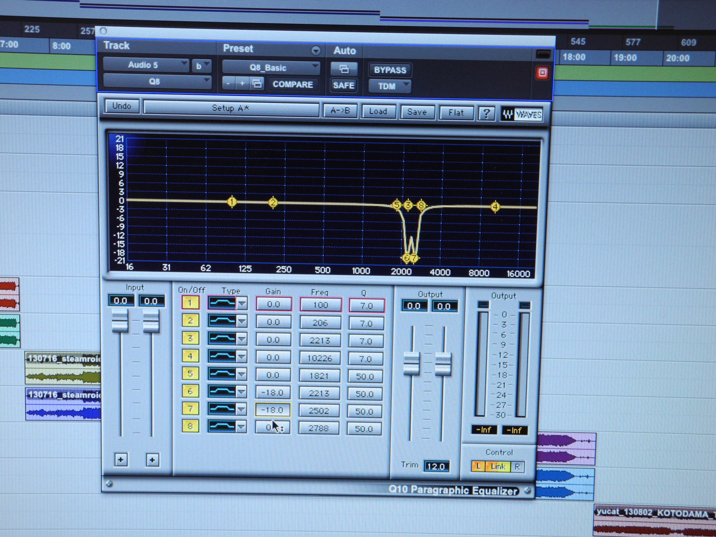
Task: Toggle band 8 on/off
Action: click(x=190, y=426)
